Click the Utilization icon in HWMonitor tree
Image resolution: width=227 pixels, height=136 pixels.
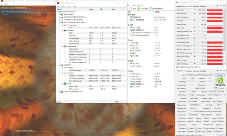tap(65, 30)
